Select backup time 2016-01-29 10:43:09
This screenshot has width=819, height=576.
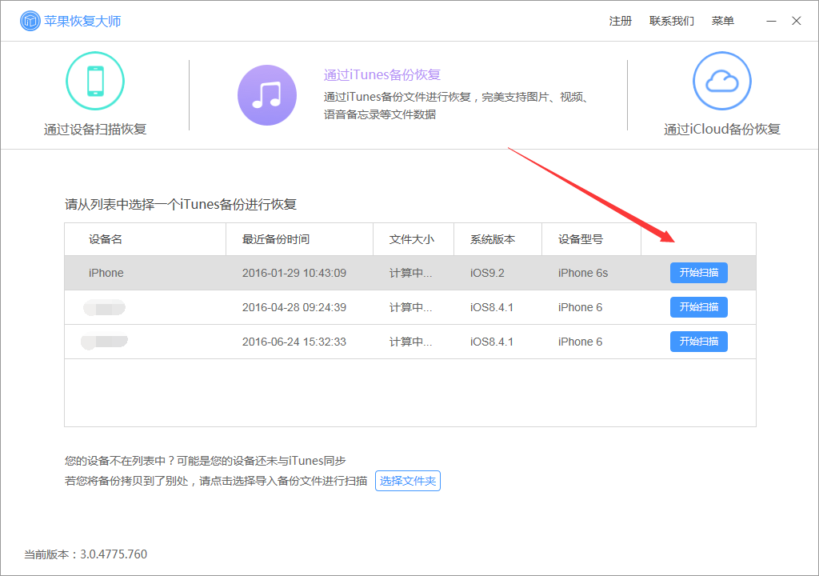tap(294, 273)
